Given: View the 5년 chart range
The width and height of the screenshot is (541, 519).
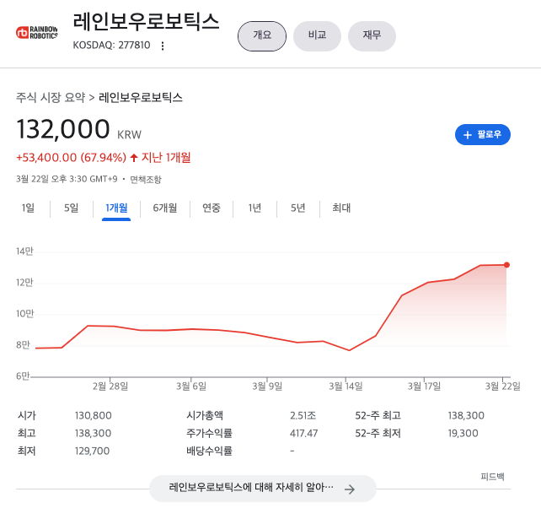Looking at the screenshot, I should pos(298,208).
